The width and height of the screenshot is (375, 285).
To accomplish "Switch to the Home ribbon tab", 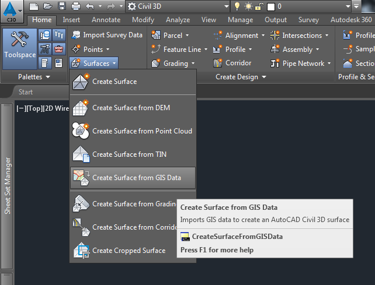I will tap(42, 20).
